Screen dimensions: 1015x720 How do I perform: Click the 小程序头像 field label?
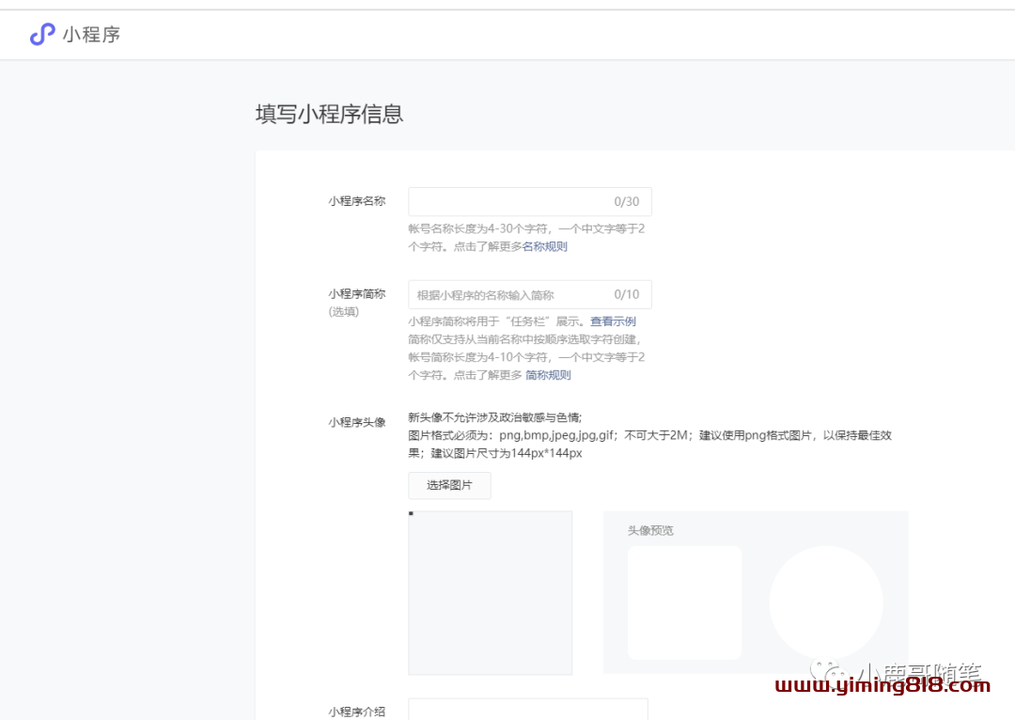356,422
